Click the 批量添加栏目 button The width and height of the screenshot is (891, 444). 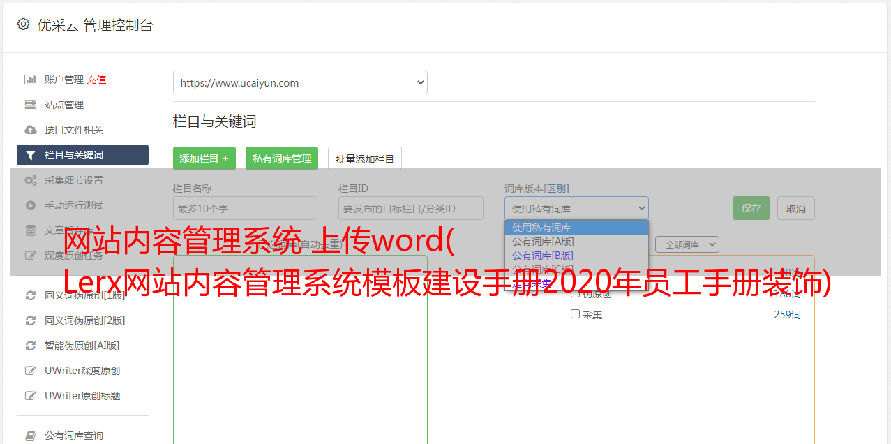pos(365,158)
